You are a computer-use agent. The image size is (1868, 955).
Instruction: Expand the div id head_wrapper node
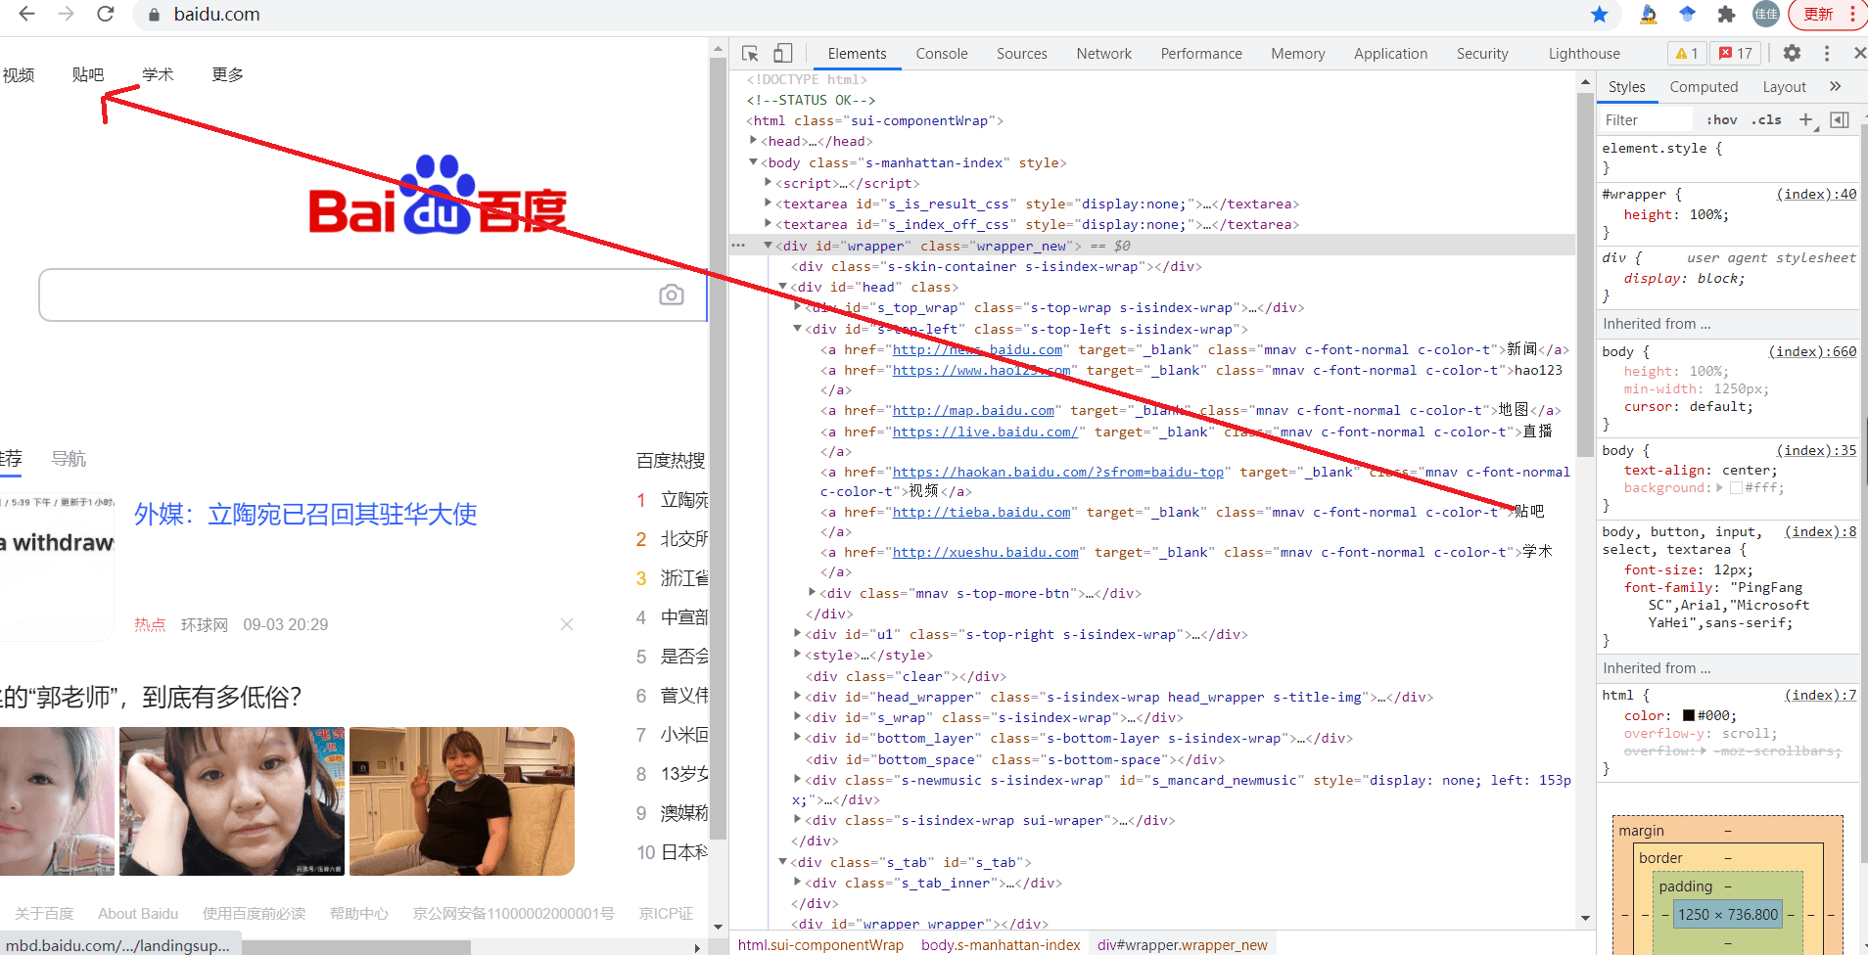tap(797, 697)
